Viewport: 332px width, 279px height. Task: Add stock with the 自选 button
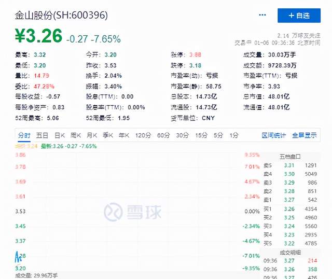tap(299, 16)
